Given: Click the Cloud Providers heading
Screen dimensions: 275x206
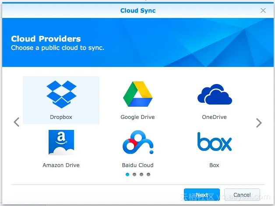Looking at the screenshot, I should [x=46, y=39].
